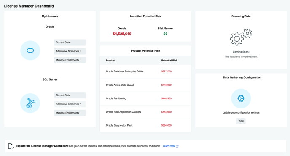Click the My Licenses heading

(x=50, y=16)
